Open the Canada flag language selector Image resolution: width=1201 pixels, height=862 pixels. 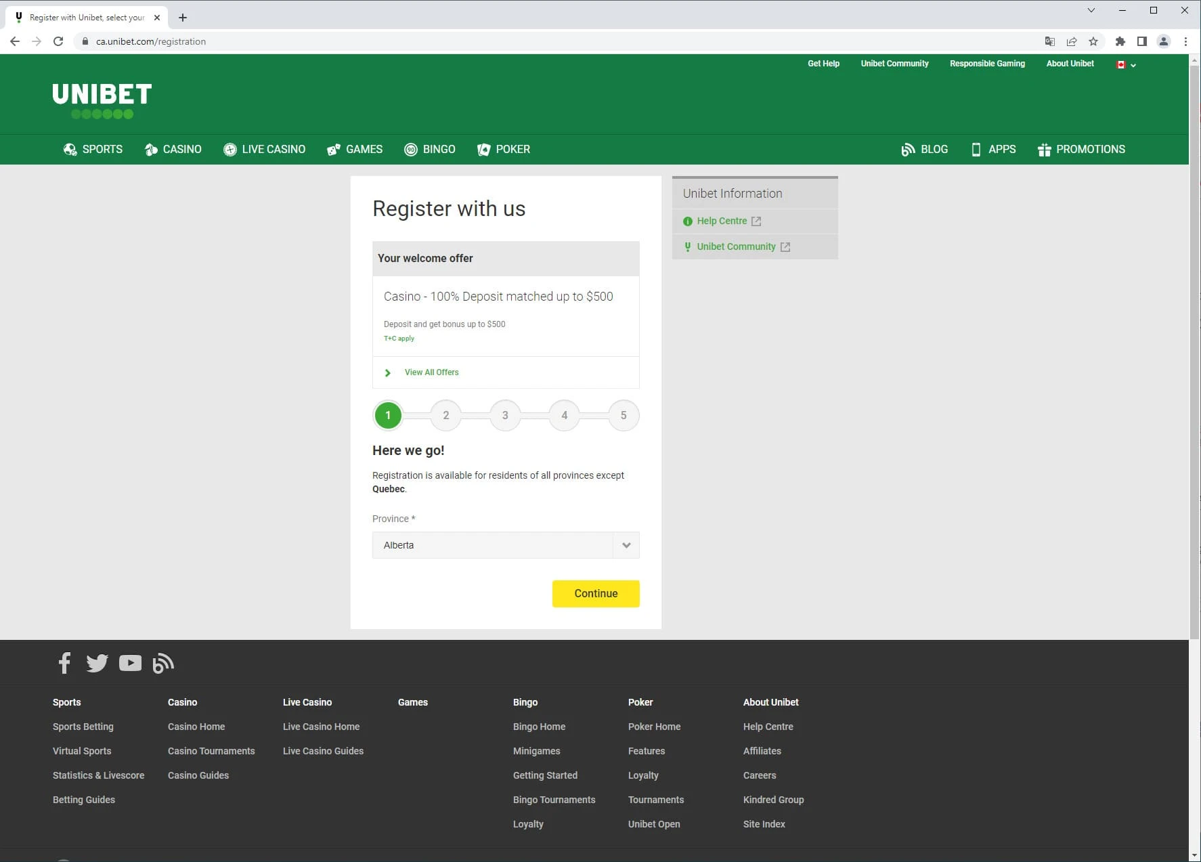(x=1127, y=65)
